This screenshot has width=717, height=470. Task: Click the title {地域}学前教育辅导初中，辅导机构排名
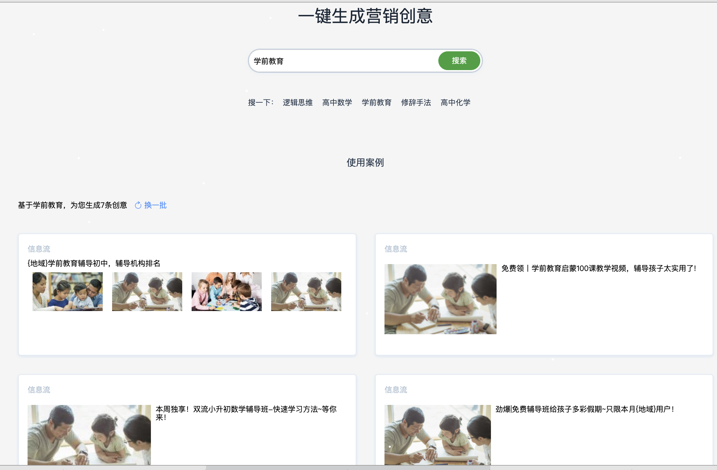pos(94,263)
